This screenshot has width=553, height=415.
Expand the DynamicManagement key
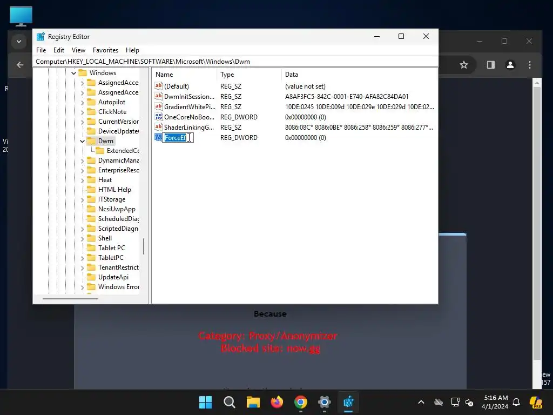tap(82, 160)
